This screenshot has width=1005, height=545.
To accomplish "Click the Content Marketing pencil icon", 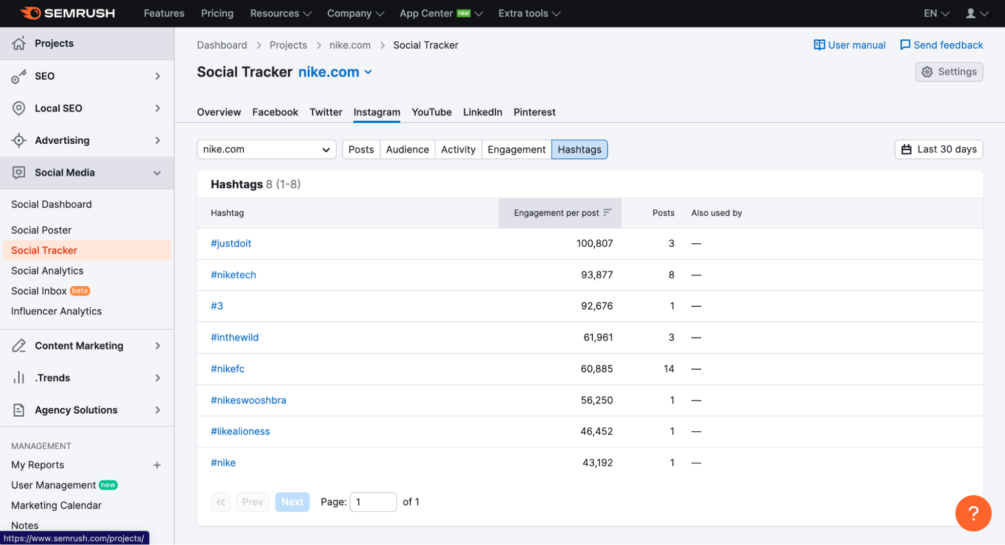I will 19,346.
